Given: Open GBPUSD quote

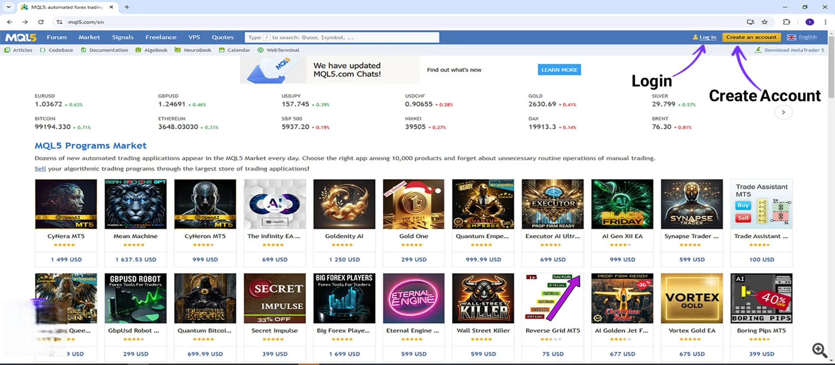Looking at the screenshot, I should (x=182, y=100).
